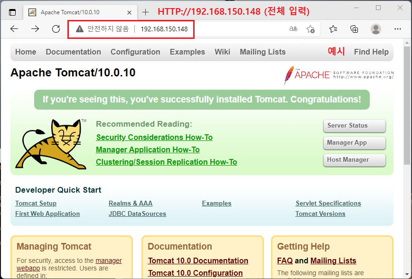
Task: Open Mailing Lists link in Getting Help
Action: pos(333,260)
